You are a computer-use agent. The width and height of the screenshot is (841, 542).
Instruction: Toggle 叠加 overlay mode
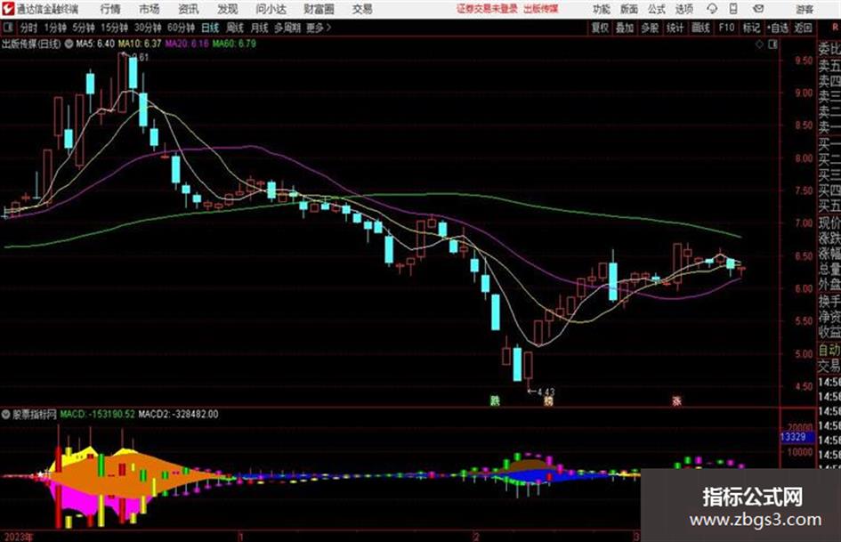click(x=625, y=28)
